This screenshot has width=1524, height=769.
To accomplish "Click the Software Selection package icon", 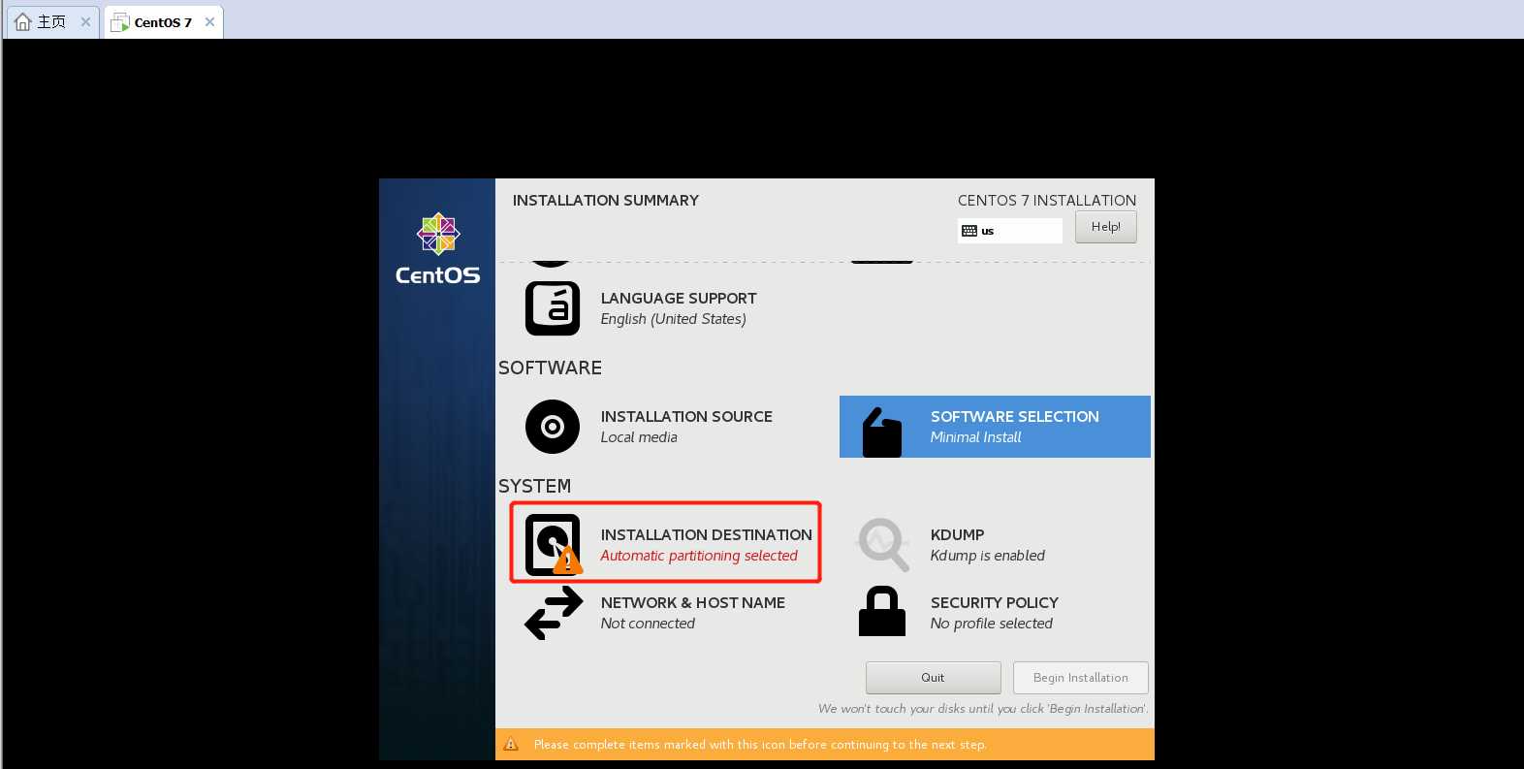I will (x=882, y=432).
